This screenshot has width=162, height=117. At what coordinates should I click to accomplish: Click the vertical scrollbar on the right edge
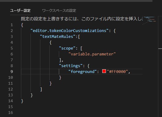click(160, 66)
